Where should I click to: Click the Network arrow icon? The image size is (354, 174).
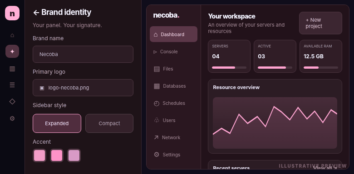point(156,137)
